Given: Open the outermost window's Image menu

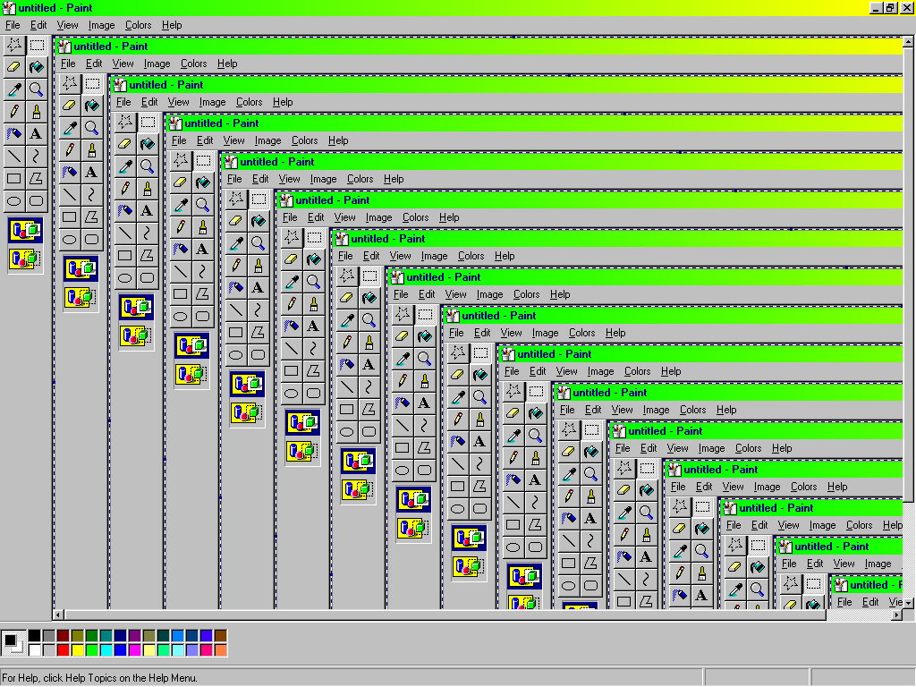Looking at the screenshot, I should [101, 25].
